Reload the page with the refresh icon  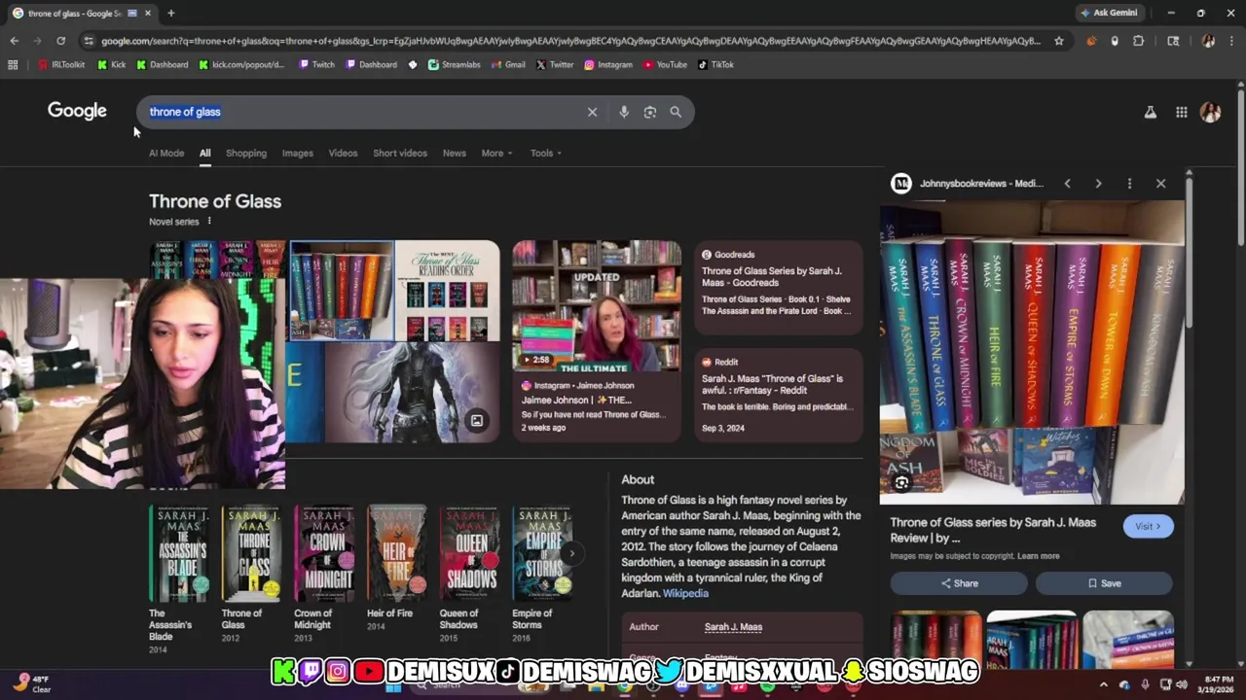(x=60, y=41)
